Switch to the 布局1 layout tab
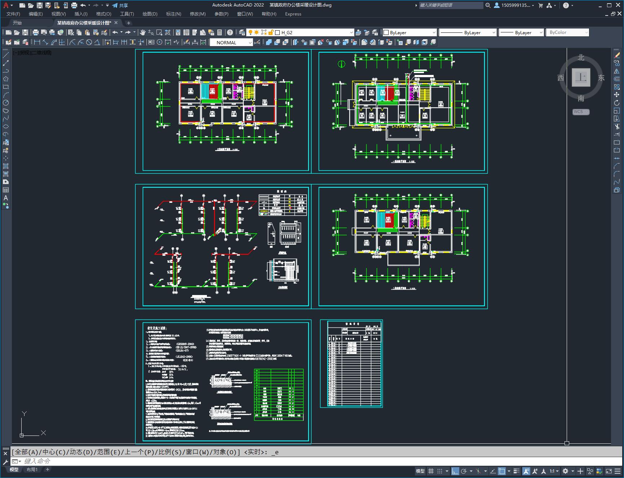 tap(32, 469)
